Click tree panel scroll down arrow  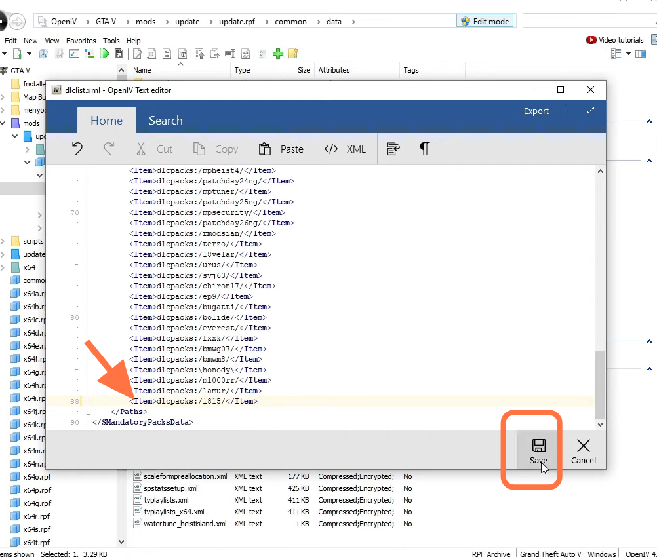click(121, 541)
